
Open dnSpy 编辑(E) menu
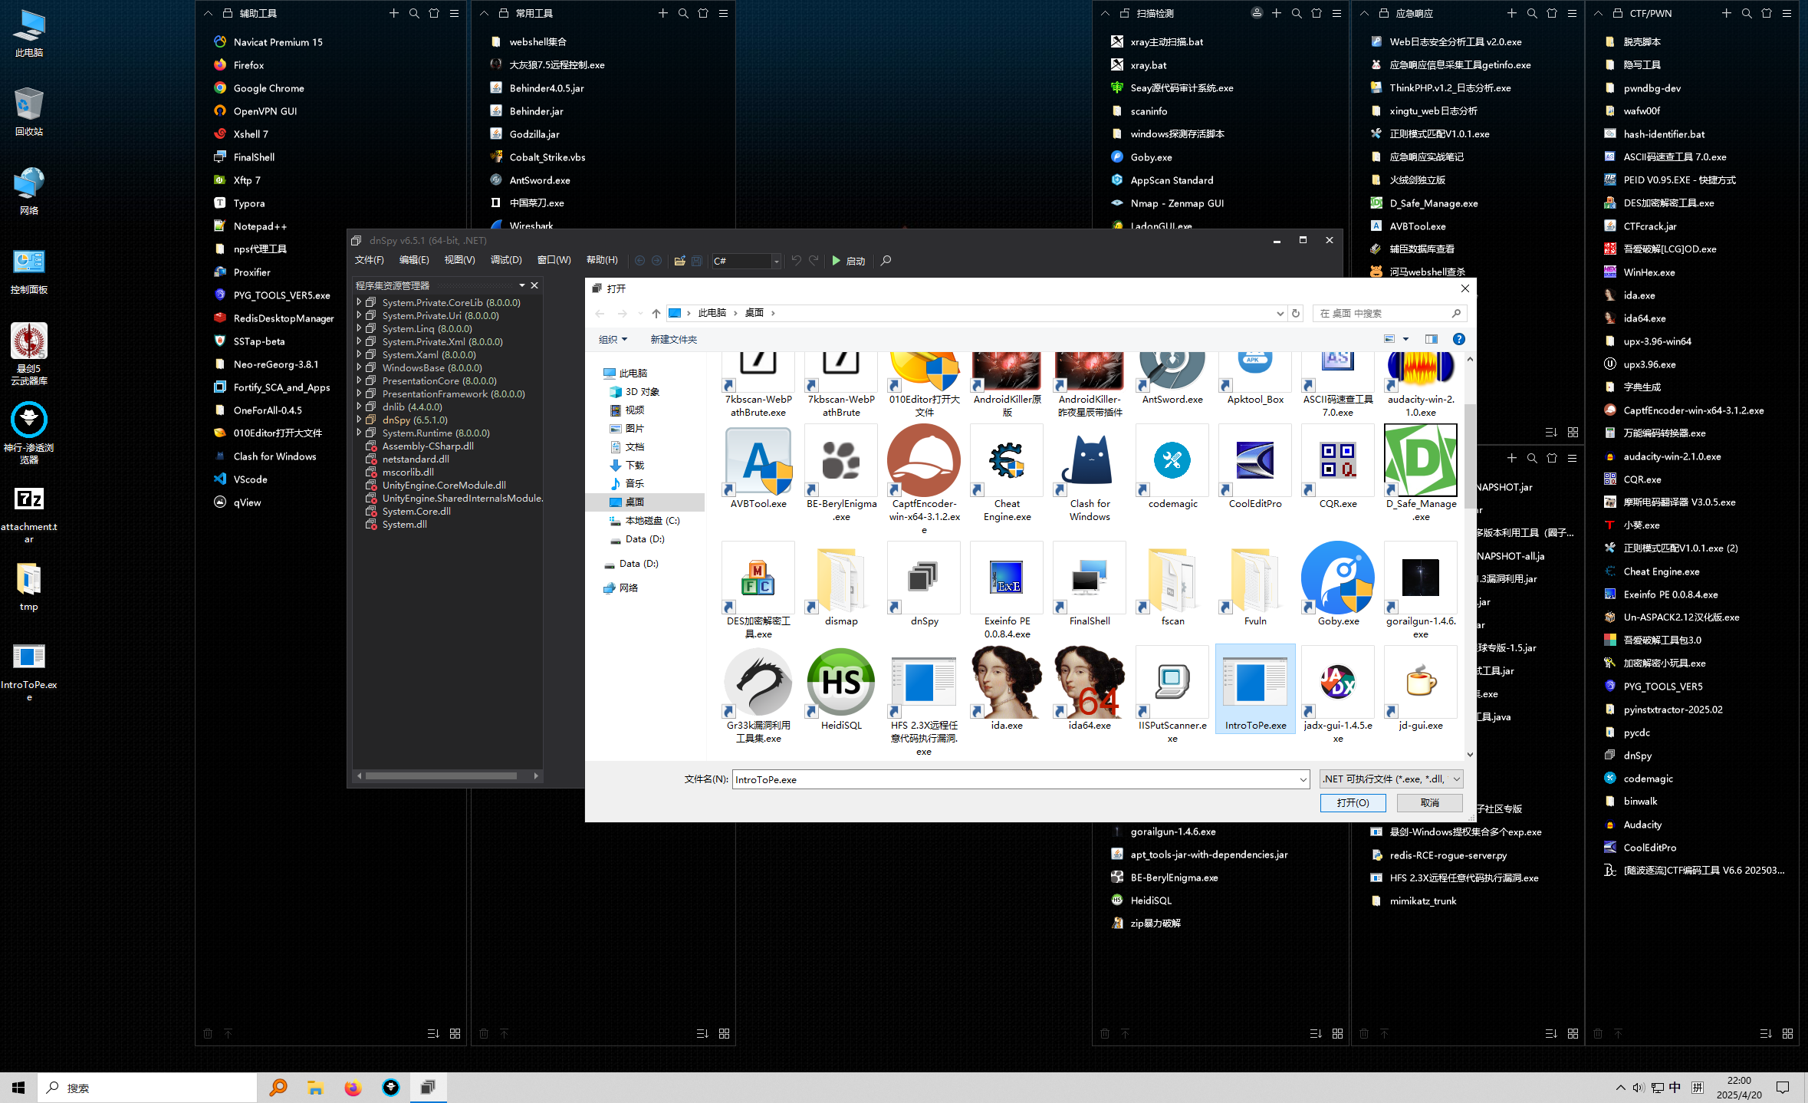coord(414,260)
